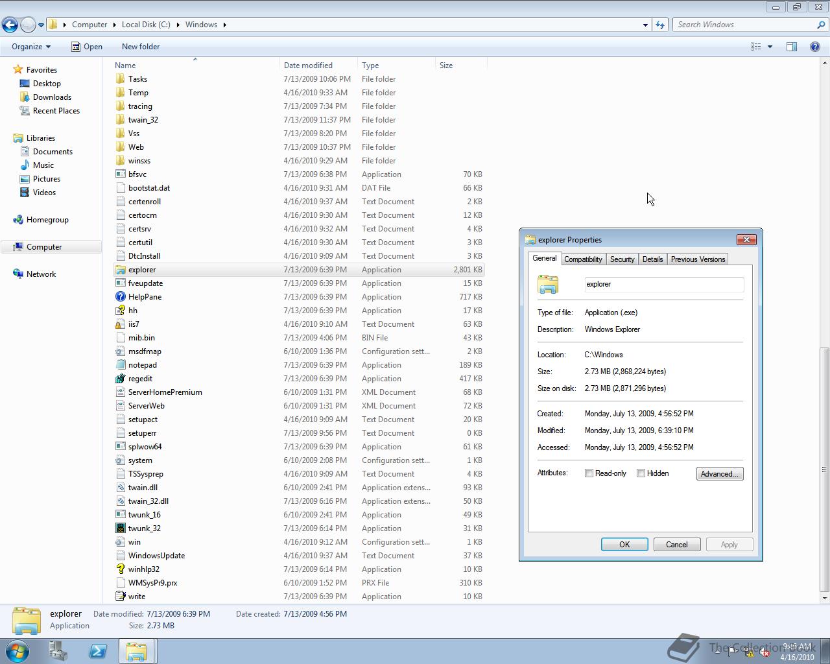Open Recent Places under Favorites
This screenshot has height=664, width=830.
coord(49,111)
